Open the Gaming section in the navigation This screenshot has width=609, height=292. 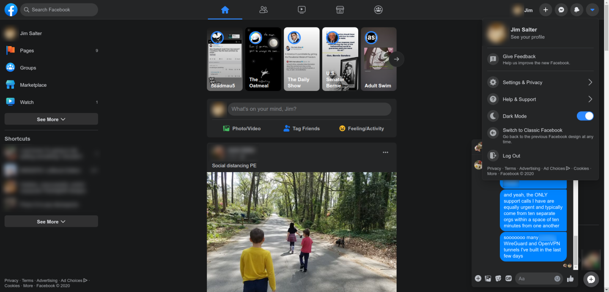[x=378, y=9]
